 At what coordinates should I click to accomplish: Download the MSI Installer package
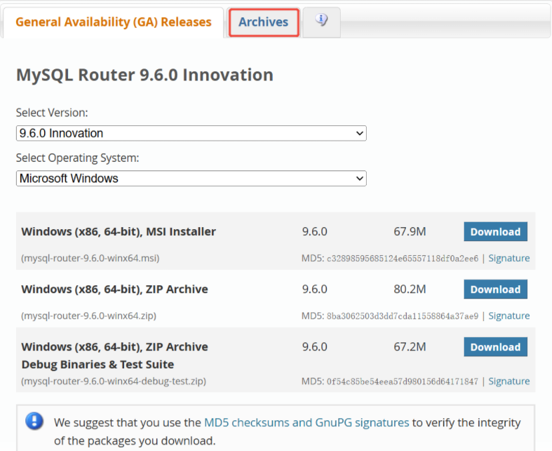[495, 231]
